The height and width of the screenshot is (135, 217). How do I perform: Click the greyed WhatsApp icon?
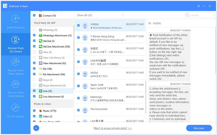(40, 30)
